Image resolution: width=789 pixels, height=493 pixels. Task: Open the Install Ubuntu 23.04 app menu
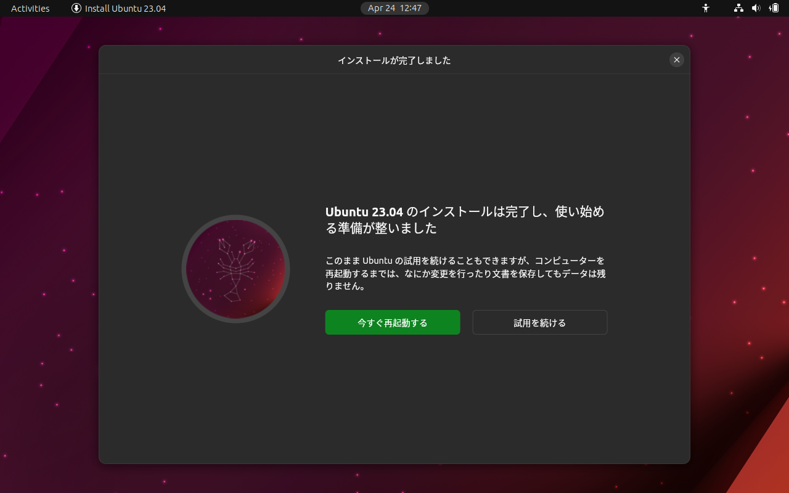pos(118,8)
